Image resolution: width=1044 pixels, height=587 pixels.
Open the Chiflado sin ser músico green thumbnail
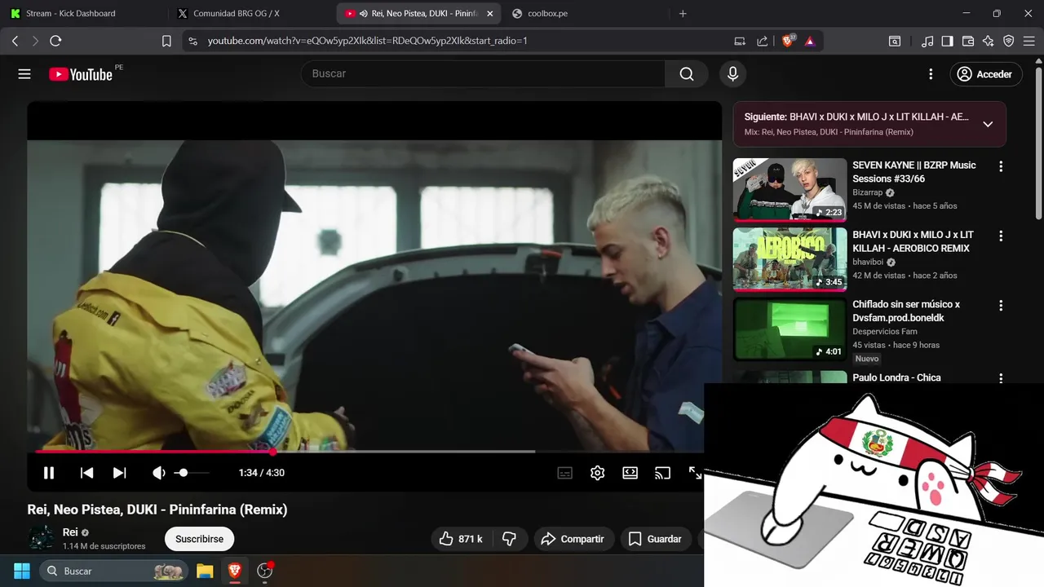[790, 329]
